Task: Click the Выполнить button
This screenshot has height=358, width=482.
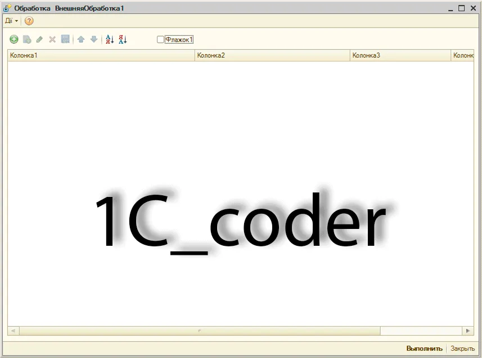Action: point(424,348)
